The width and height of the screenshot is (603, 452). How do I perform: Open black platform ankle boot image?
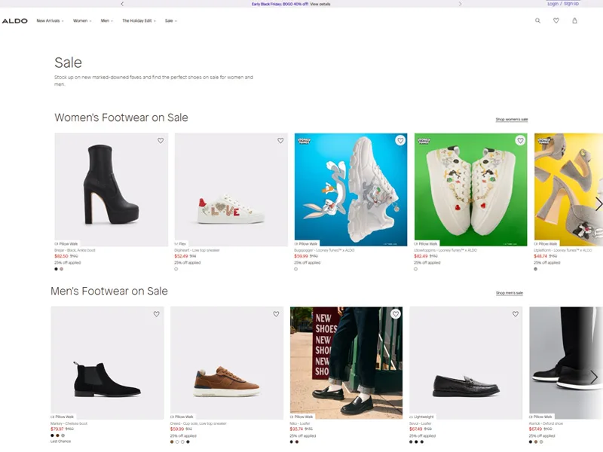pos(111,190)
